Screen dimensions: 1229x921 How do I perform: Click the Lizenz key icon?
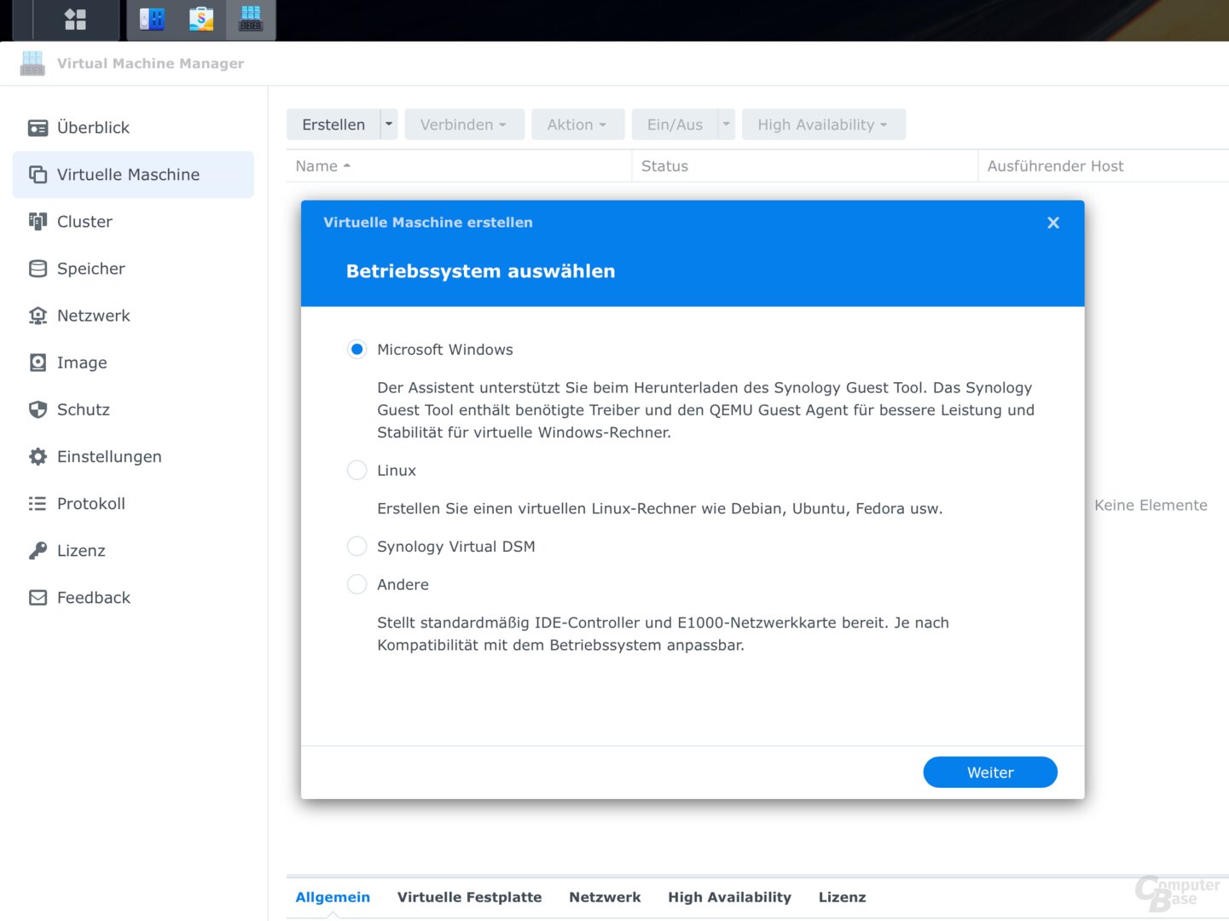[x=38, y=550]
